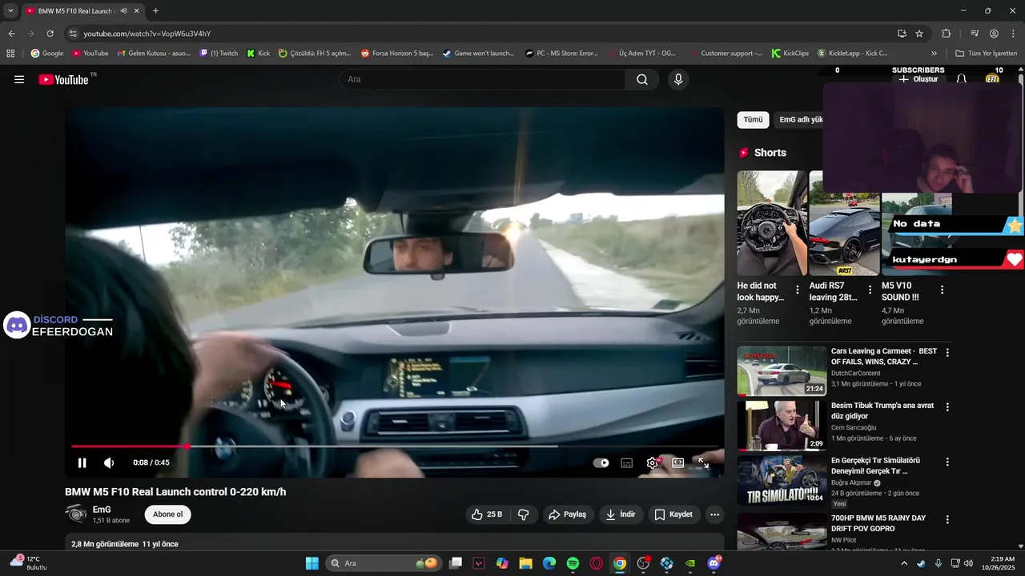This screenshot has width=1025, height=576.
Task: Show hidden system tray icons
Action: pyautogui.click(x=904, y=563)
